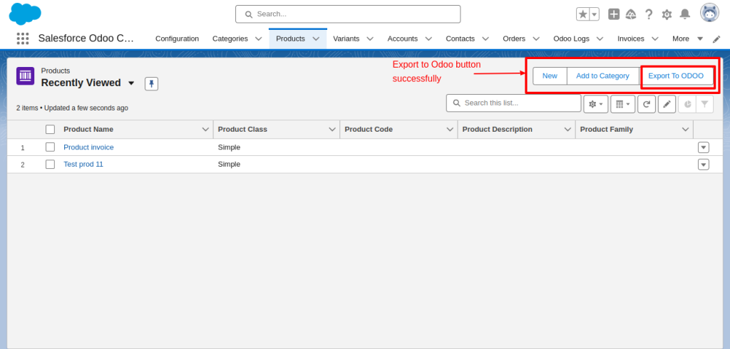This screenshot has height=349, width=730.
Task: Click the Add to Category button
Action: [602, 75]
